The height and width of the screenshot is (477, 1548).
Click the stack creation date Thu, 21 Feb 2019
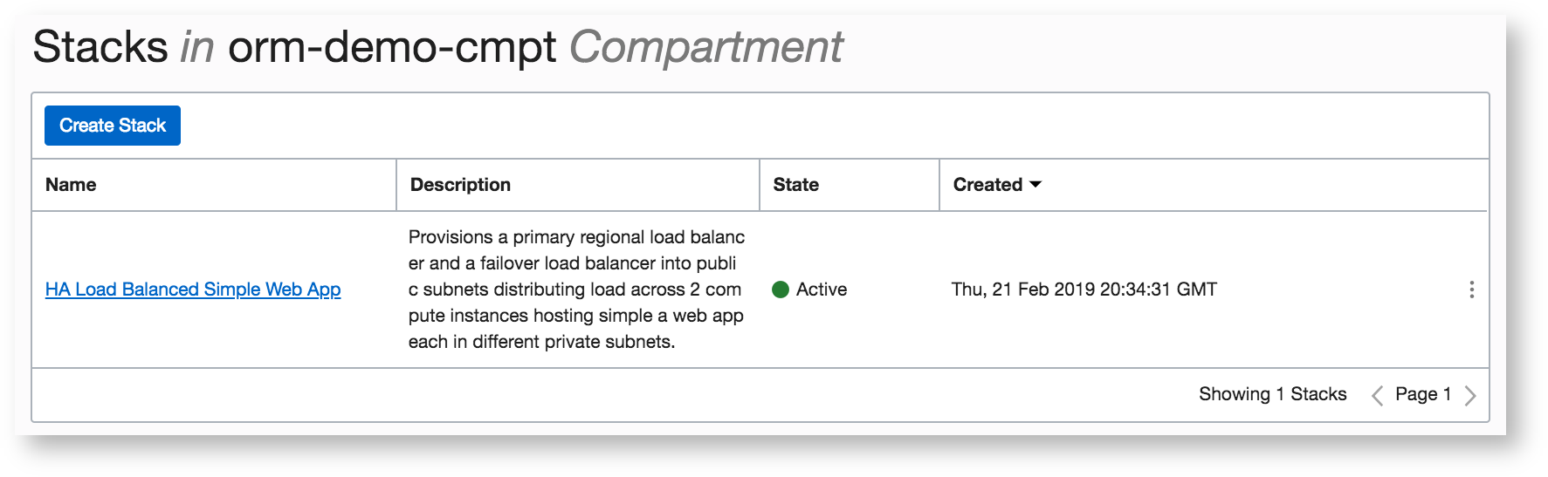point(1084,290)
